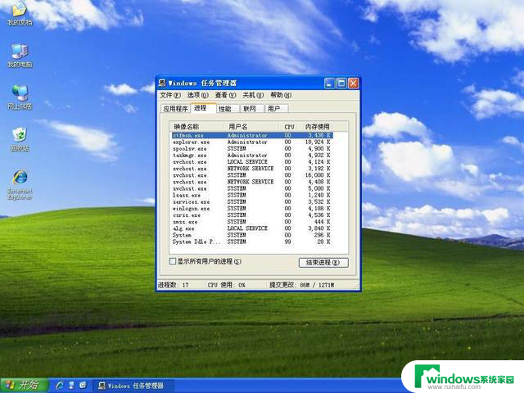Screen dimensions: 524x393
Task: Select the taskmgr.exe process row
Action: click(x=252, y=156)
